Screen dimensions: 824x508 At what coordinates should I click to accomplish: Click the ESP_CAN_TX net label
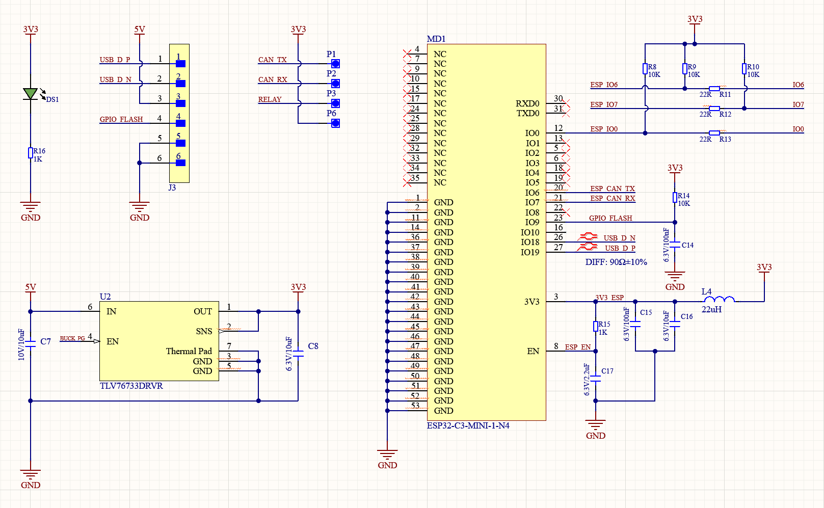tap(613, 189)
